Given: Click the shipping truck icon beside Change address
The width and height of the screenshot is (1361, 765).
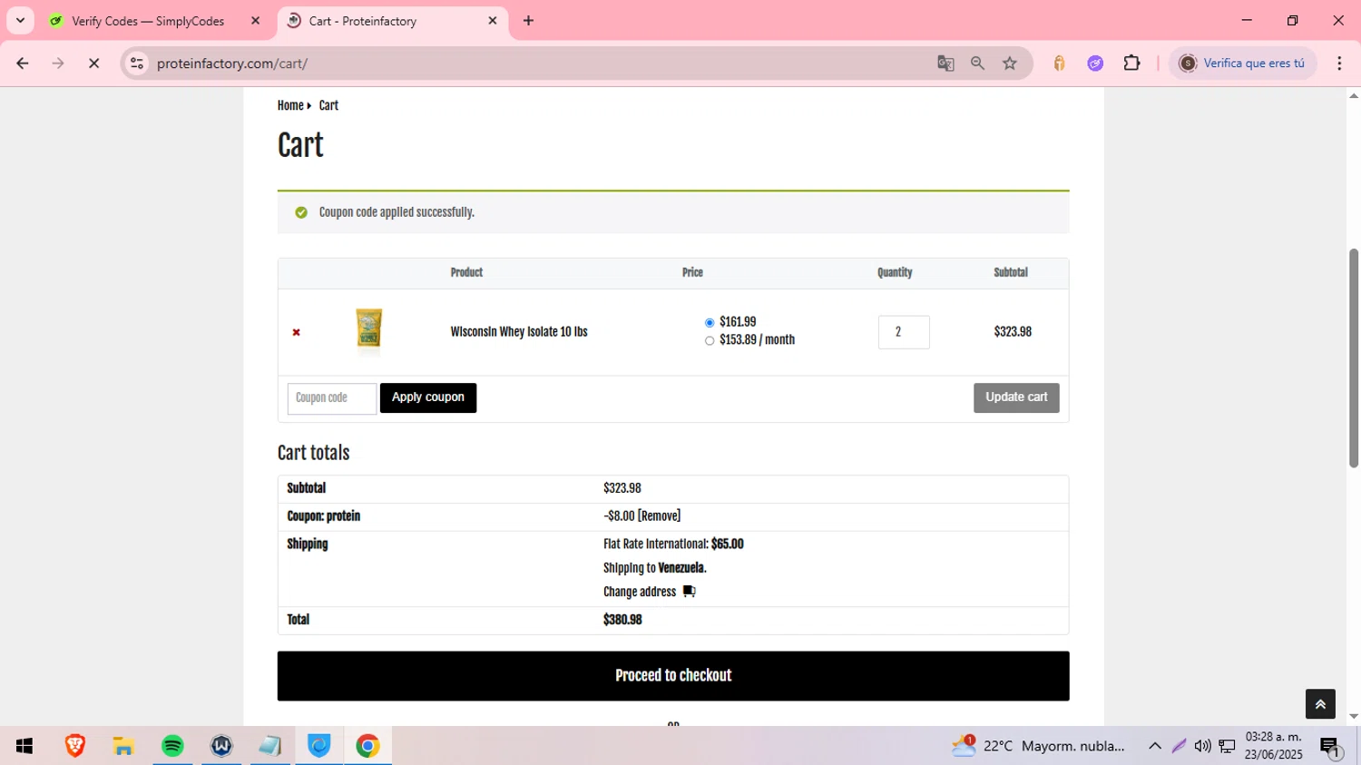Looking at the screenshot, I should click(x=690, y=592).
